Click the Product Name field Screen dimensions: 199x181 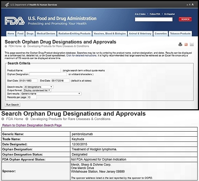coord(42,70)
